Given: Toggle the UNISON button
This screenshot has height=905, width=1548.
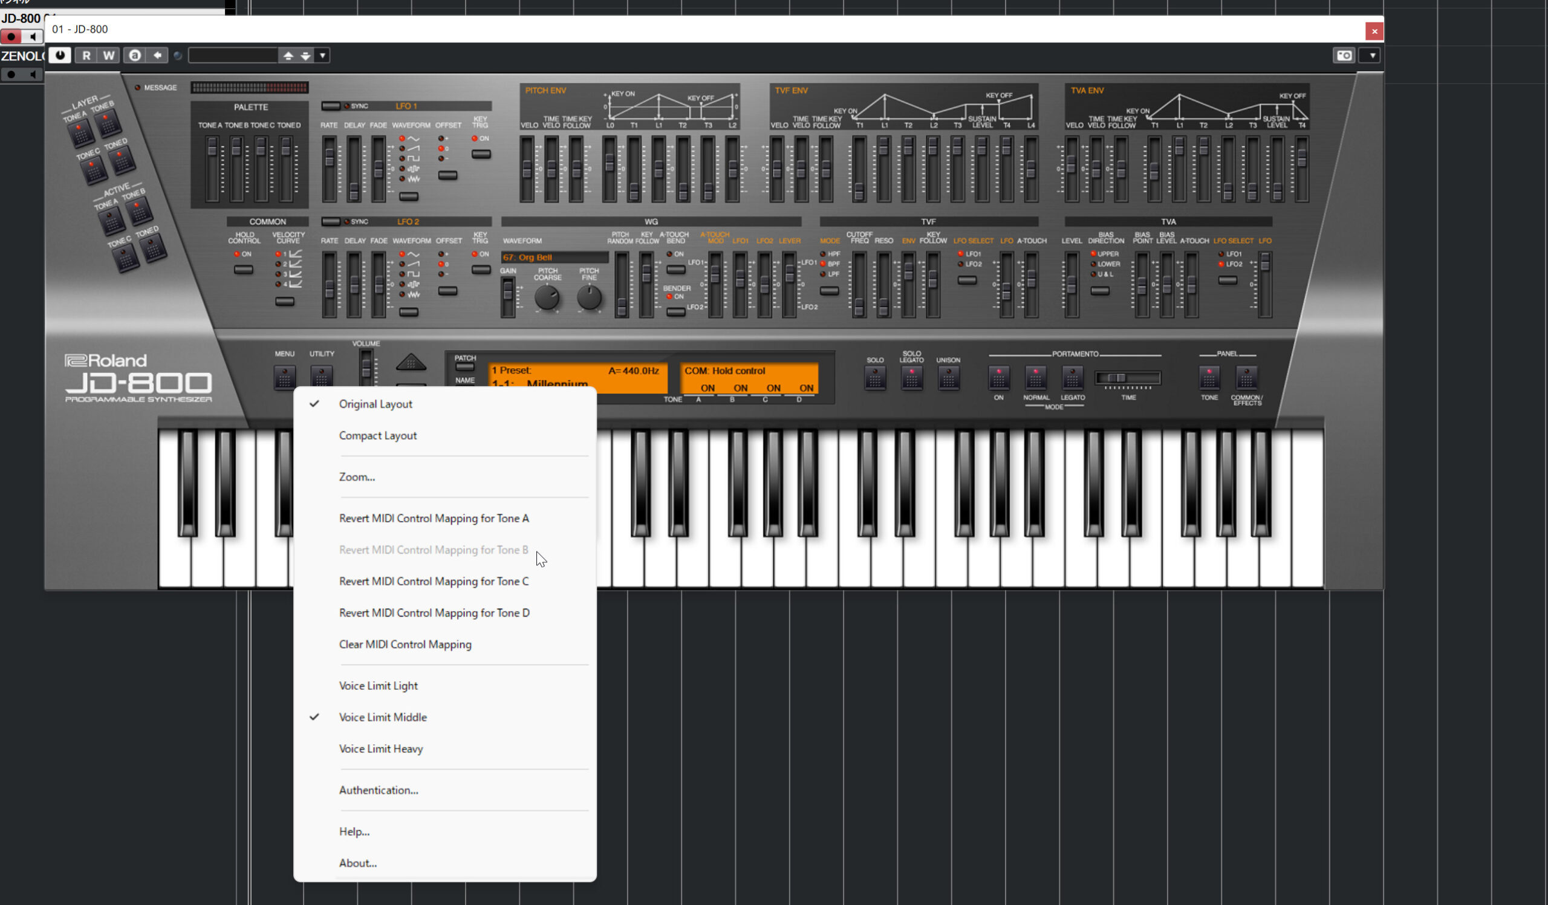Looking at the screenshot, I should [949, 378].
